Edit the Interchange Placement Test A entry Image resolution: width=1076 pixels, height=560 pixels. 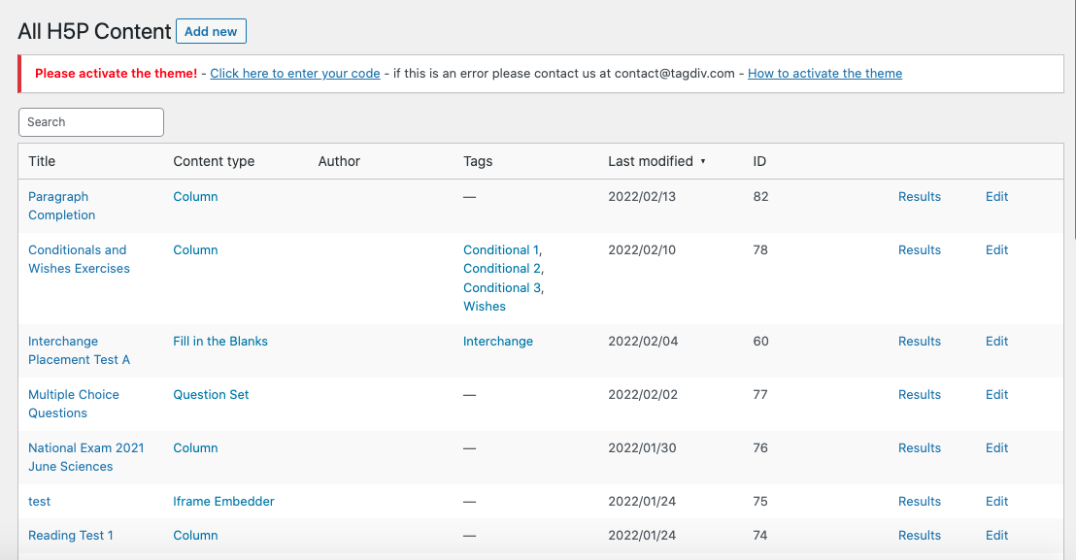996,342
